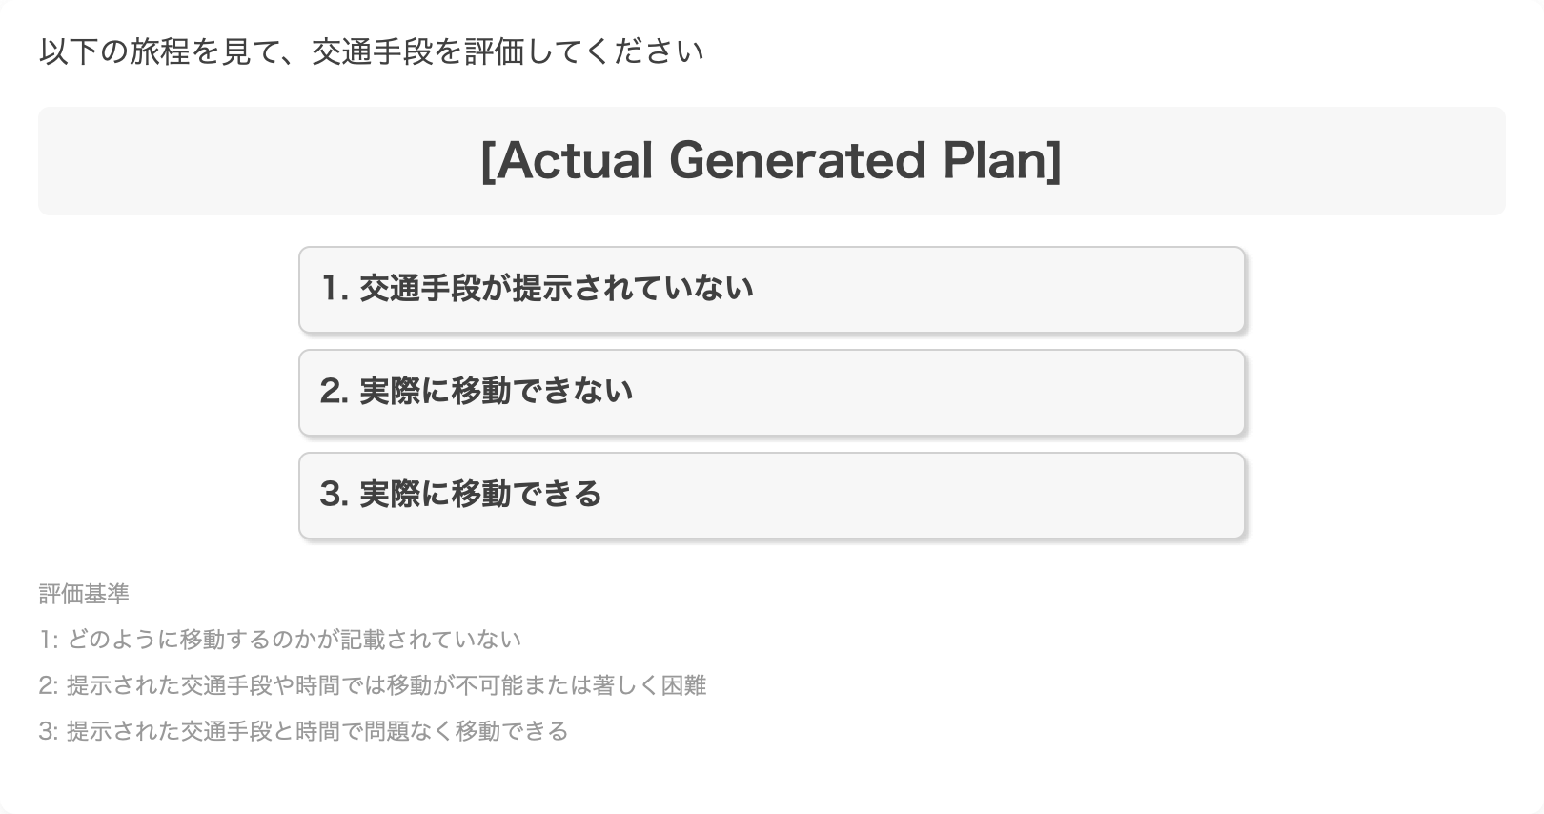Click the number "2." in the second option
The height and width of the screenshot is (814, 1544).
[x=334, y=391]
